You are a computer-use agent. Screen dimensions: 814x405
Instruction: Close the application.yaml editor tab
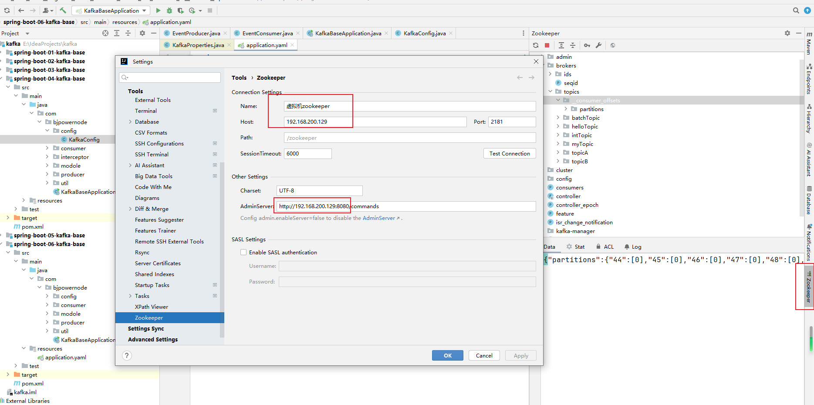(x=292, y=45)
